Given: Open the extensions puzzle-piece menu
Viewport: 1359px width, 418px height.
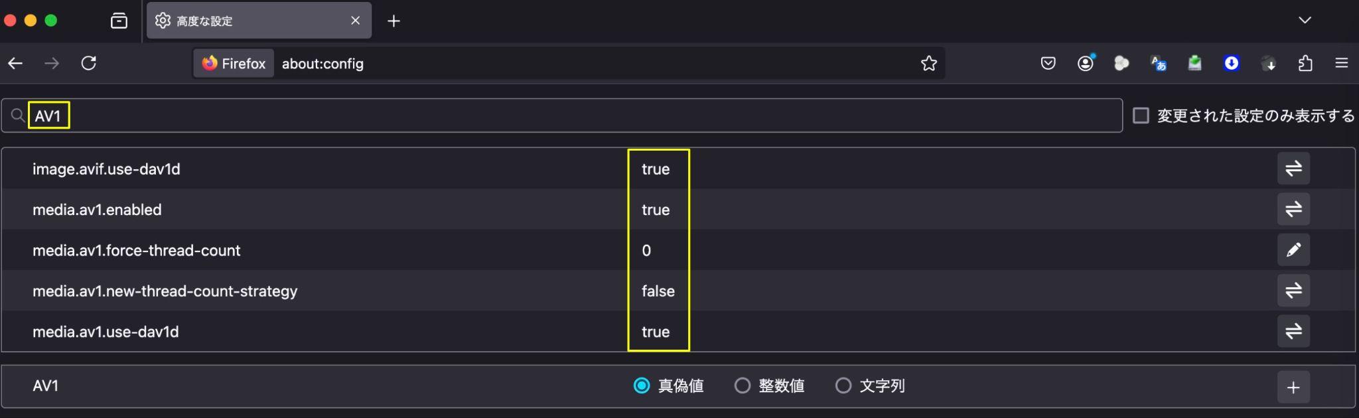Looking at the screenshot, I should pyautogui.click(x=1305, y=63).
